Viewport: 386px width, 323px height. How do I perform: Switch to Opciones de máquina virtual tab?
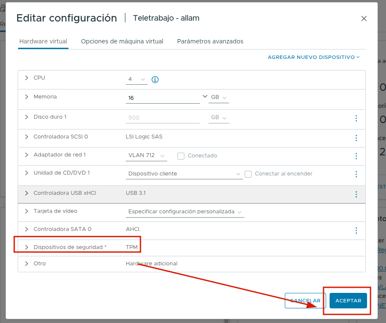(x=122, y=42)
